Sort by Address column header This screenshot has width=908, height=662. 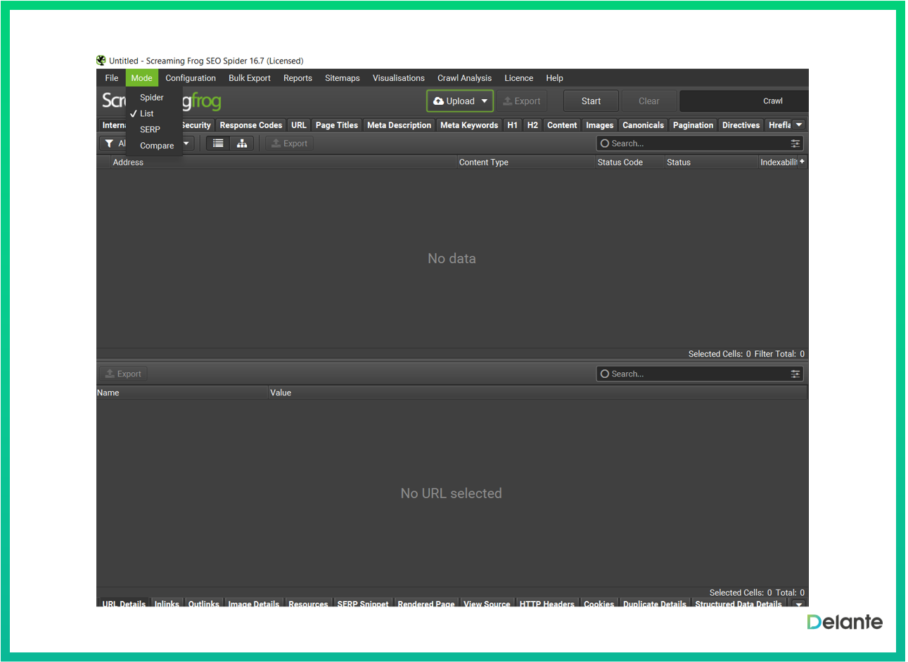click(284, 163)
